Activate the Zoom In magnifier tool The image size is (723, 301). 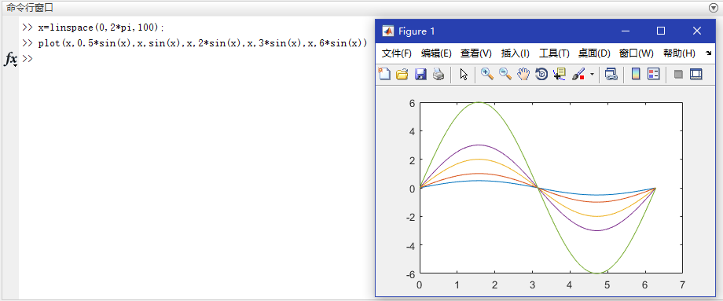click(x=487, y=74)
